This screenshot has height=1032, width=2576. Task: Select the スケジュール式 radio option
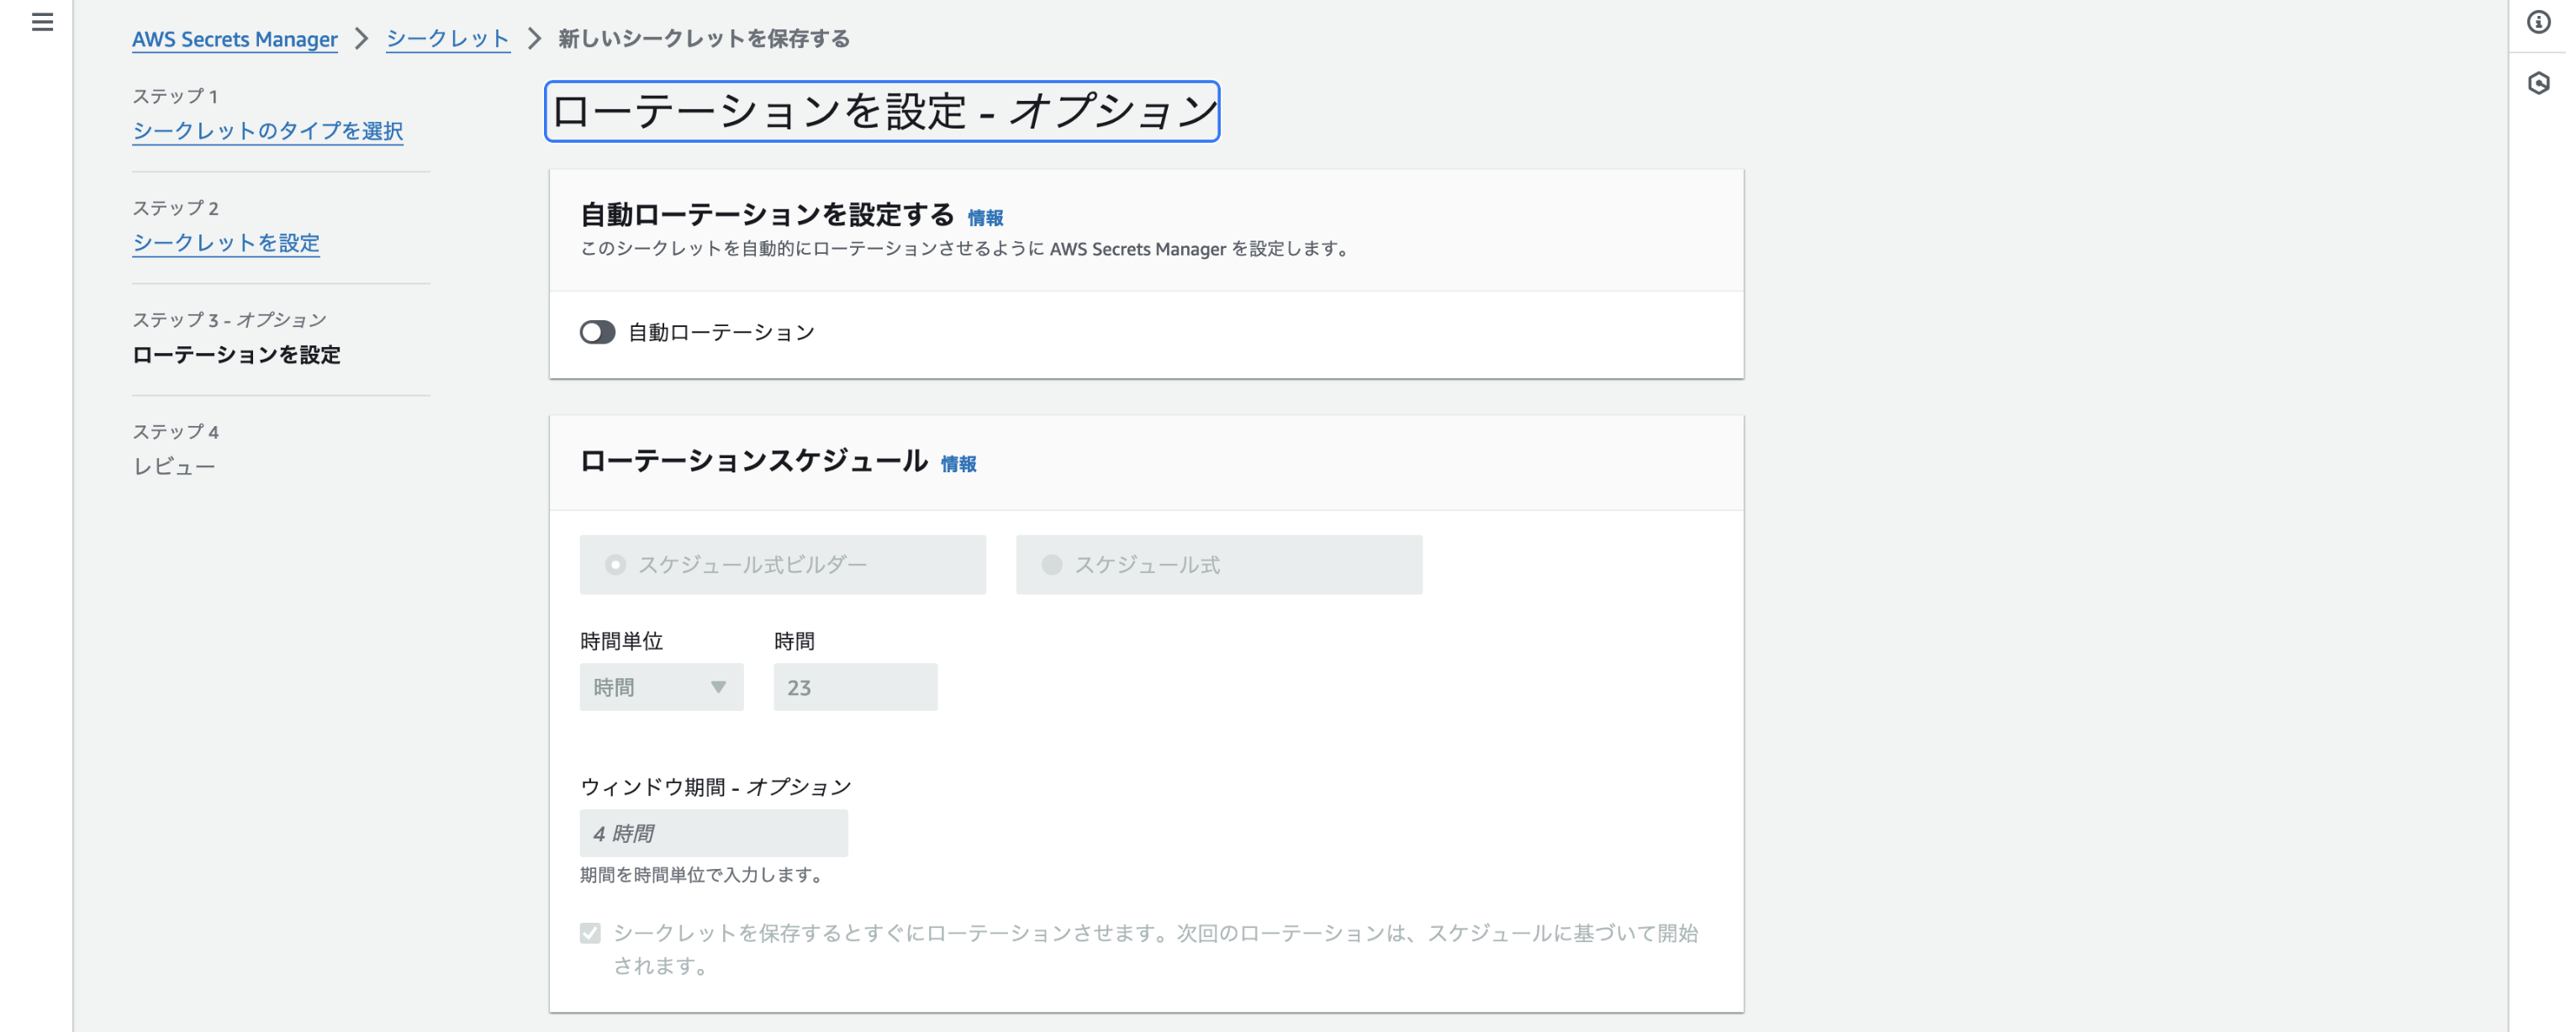point(1051,565)
